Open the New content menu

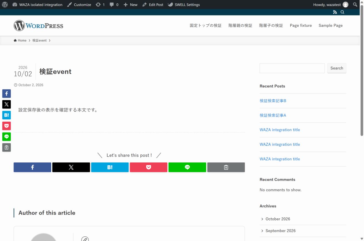tap(130, 5)
